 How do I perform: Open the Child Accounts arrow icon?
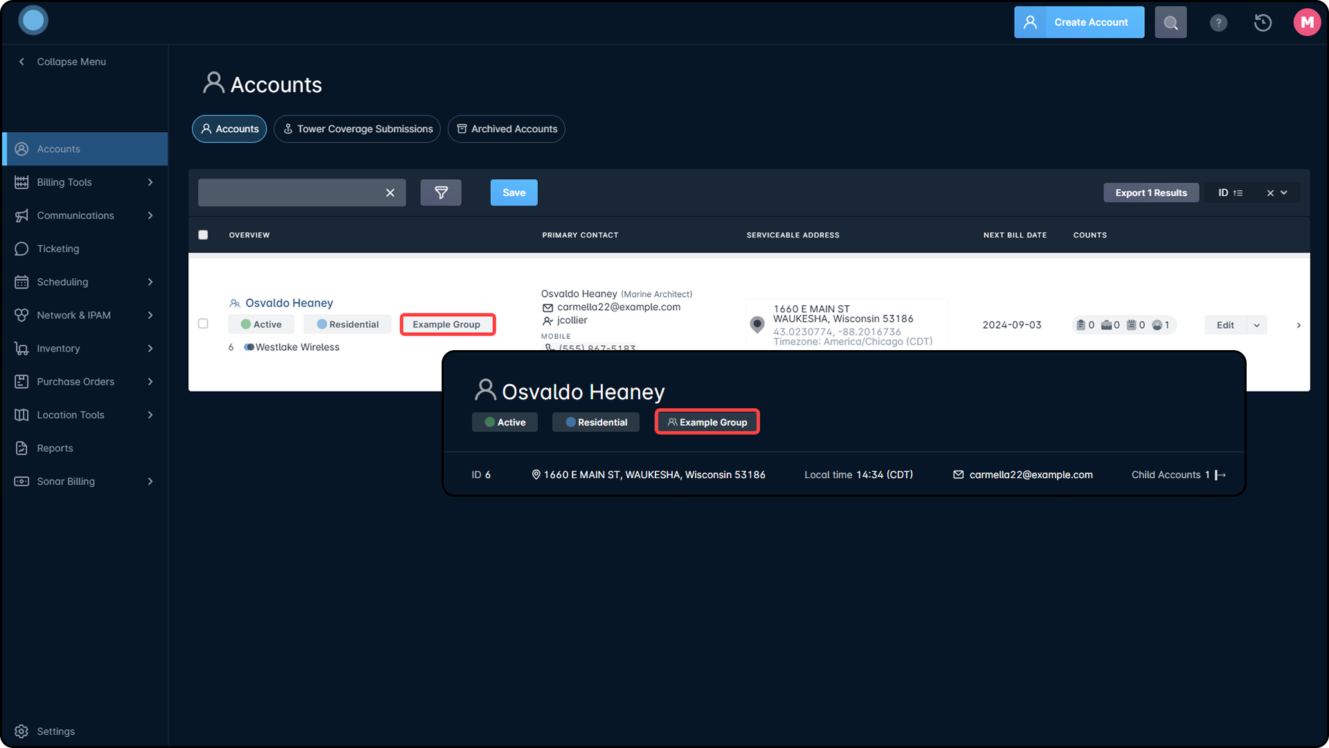pyautogui.click(x=1220, y=475)
